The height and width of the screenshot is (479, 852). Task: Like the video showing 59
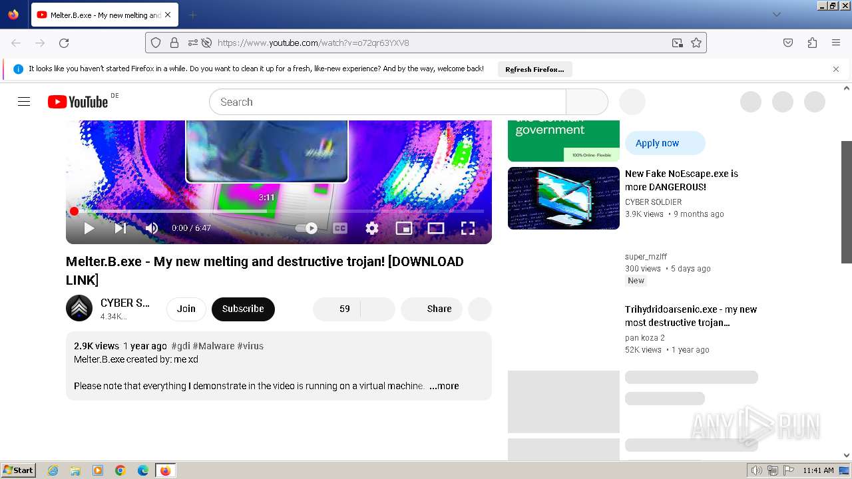point(337,309)
